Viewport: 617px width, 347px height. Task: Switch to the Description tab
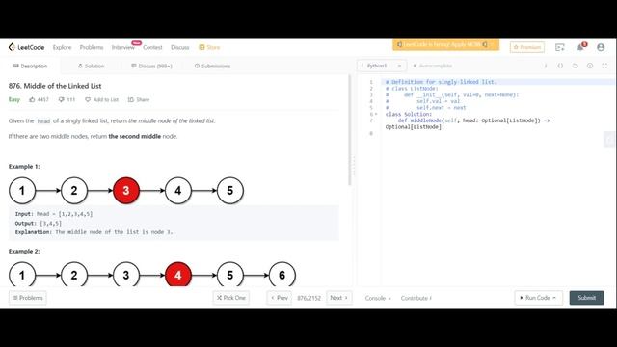tap(30, 66)
